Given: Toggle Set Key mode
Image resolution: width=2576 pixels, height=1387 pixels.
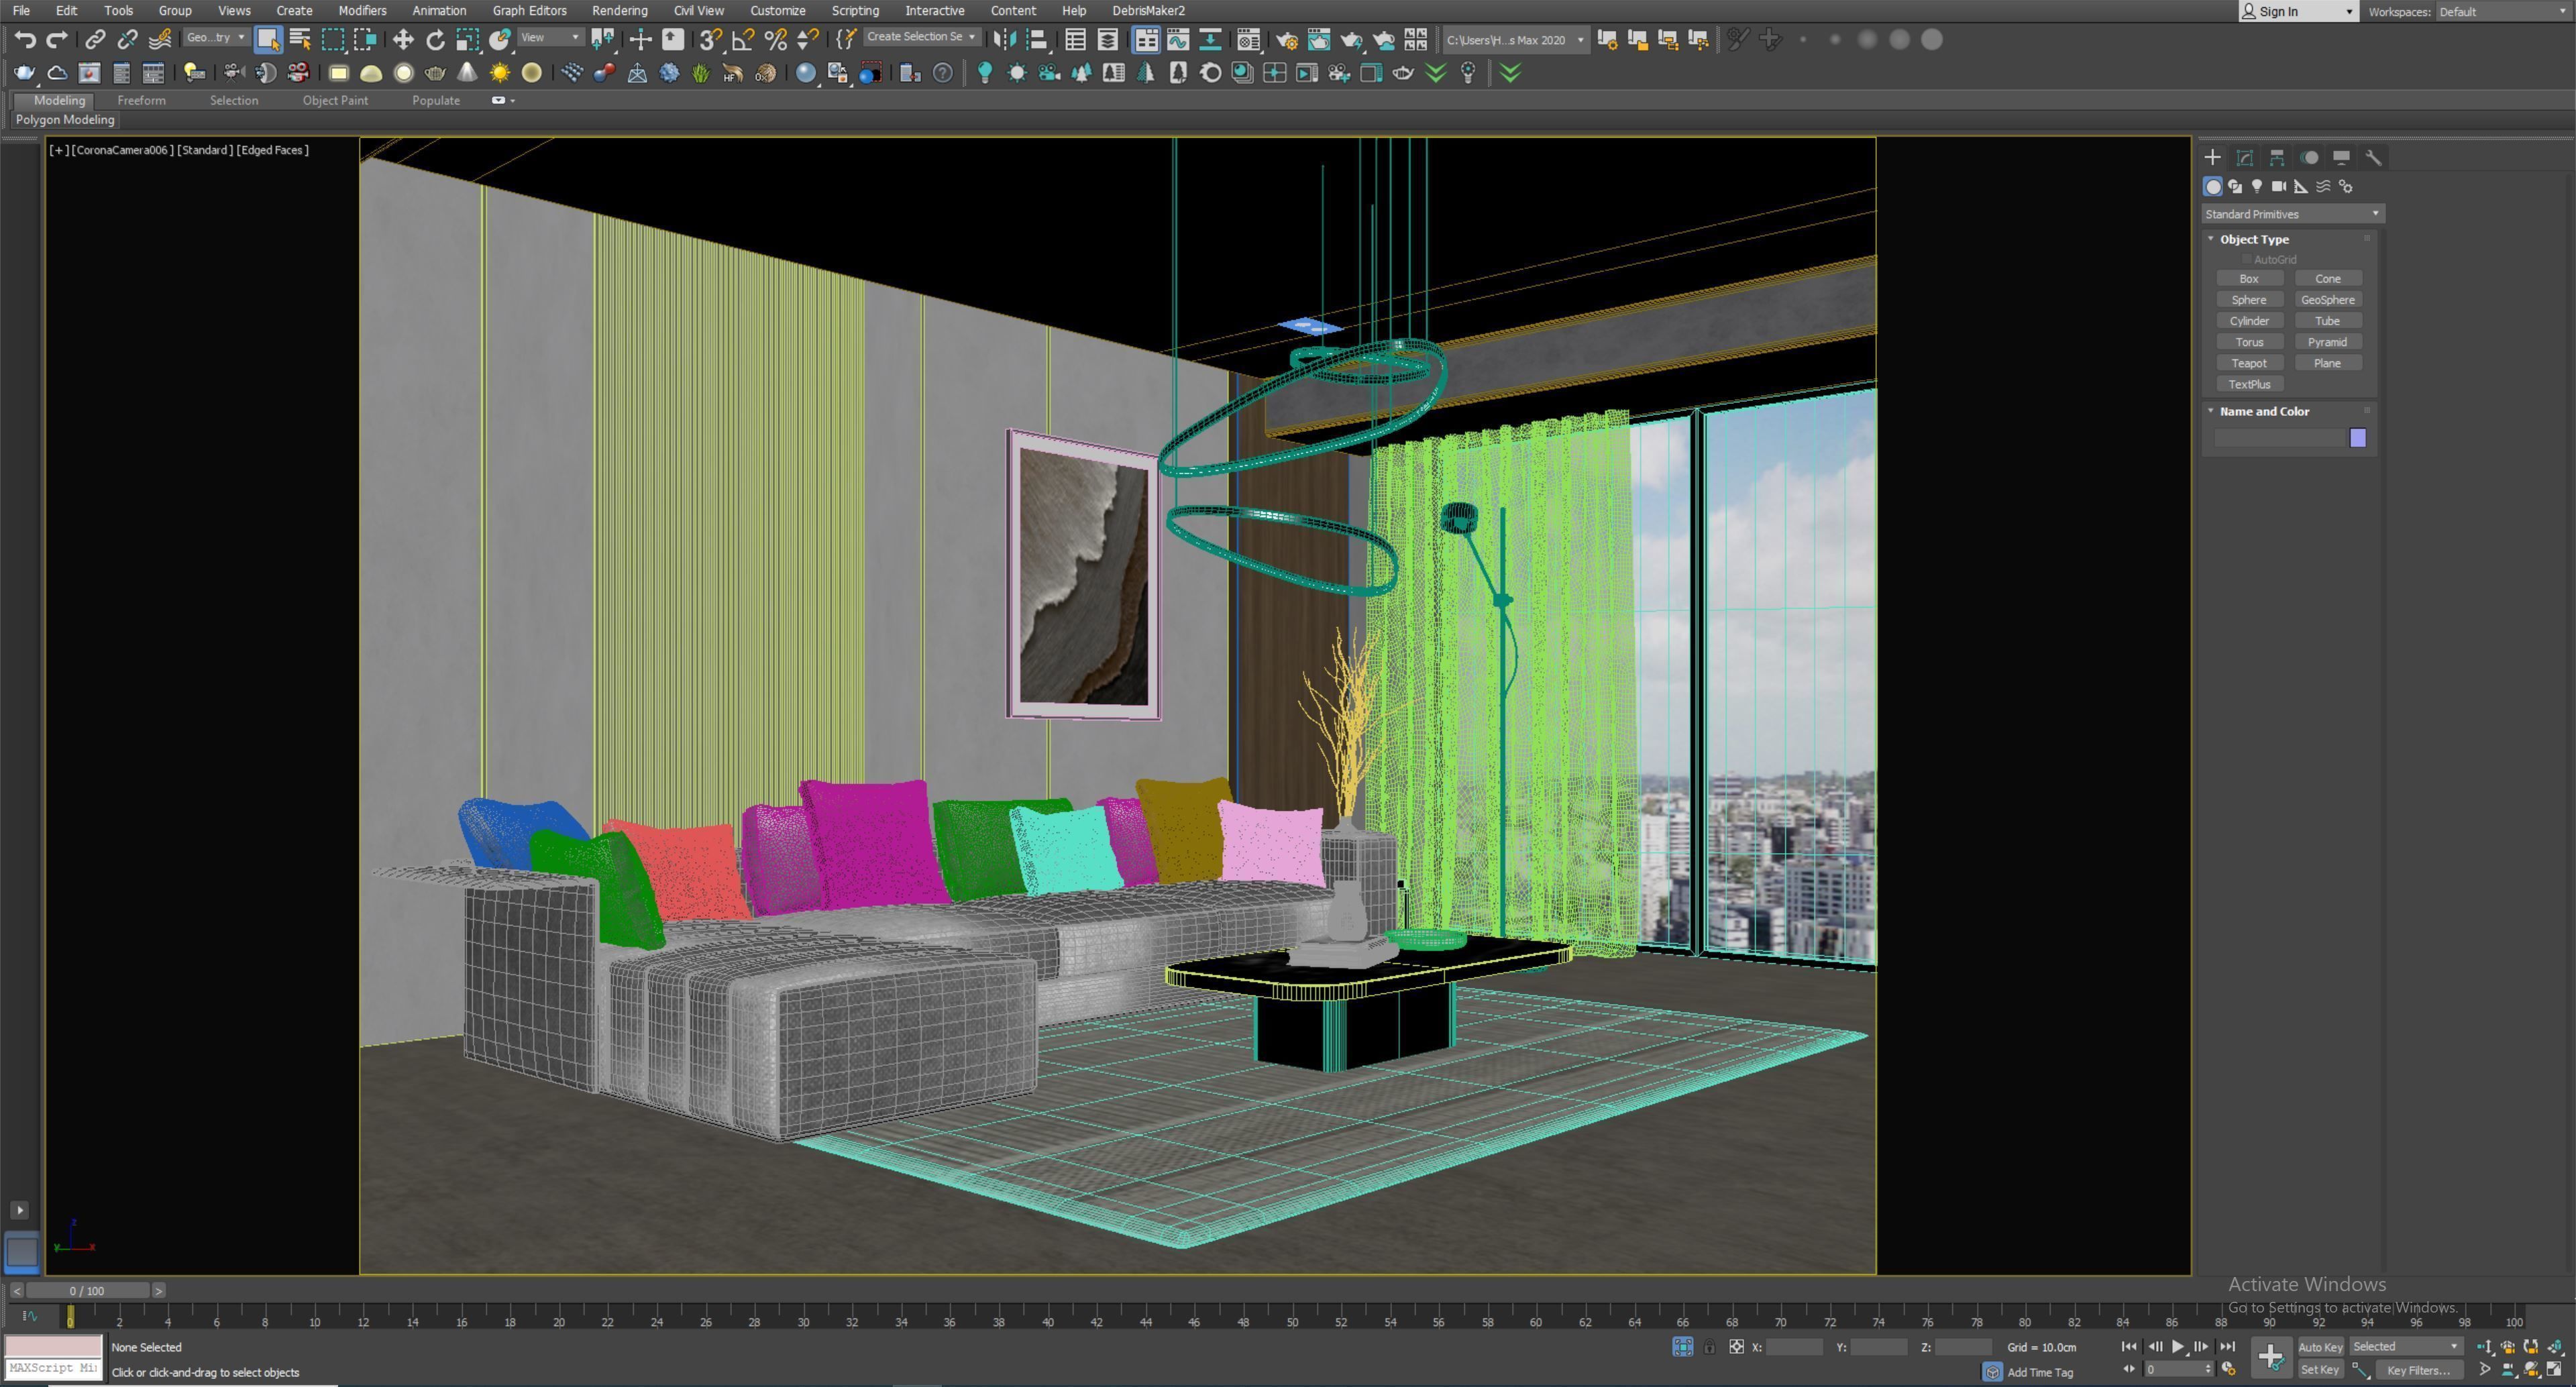Looking at the screenshot, I should [x=2320, y=1369].
